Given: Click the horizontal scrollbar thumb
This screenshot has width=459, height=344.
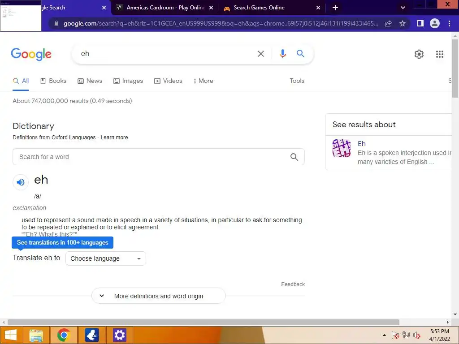Looking at the screenshot, I should (204, 322).
